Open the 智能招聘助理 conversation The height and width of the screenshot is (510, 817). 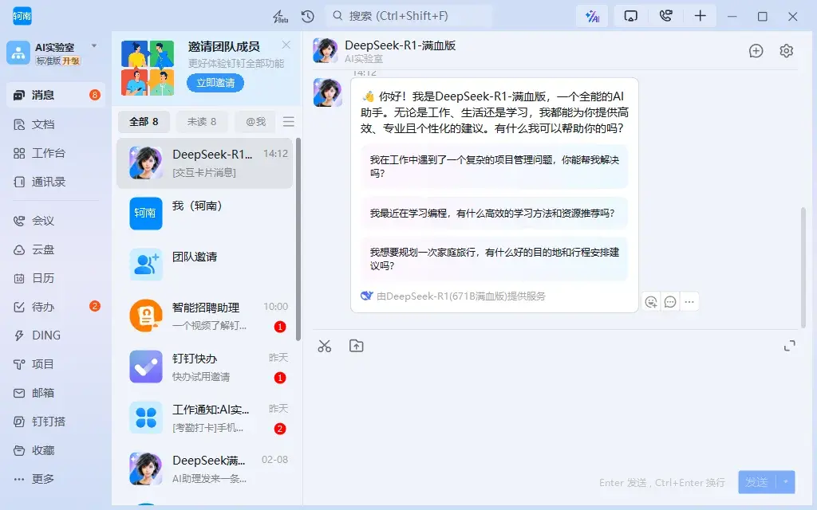pos(205,316)
